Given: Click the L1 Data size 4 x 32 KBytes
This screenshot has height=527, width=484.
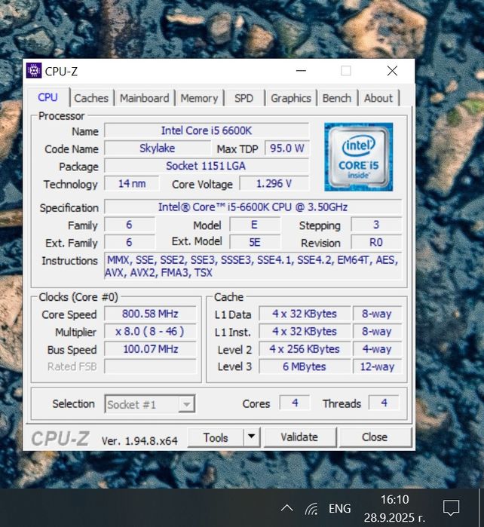Looking at the screenshot, I should point(305,314).
